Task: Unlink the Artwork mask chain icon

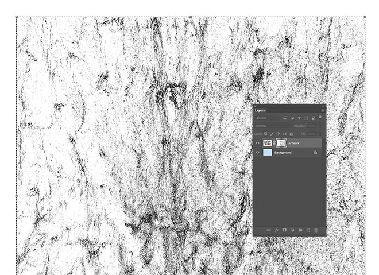Action: pos(274,143)
